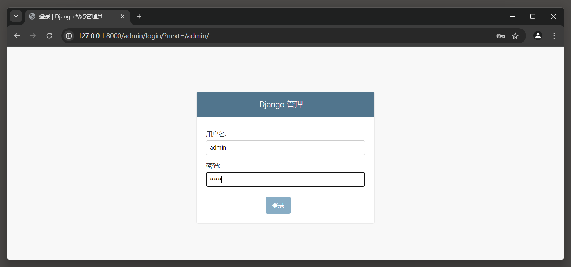The width and height of the screenshot is (571, 267).
Task: Click the address bar URL
Action: click(x=144, y=36)
